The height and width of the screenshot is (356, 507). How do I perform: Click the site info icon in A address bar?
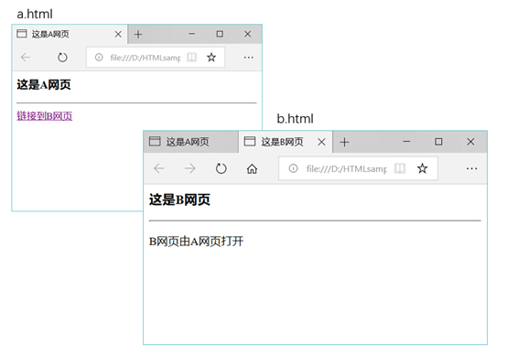click(x=99, y=58)
